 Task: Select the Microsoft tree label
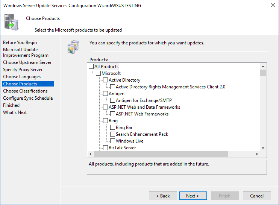coord(111,73)
